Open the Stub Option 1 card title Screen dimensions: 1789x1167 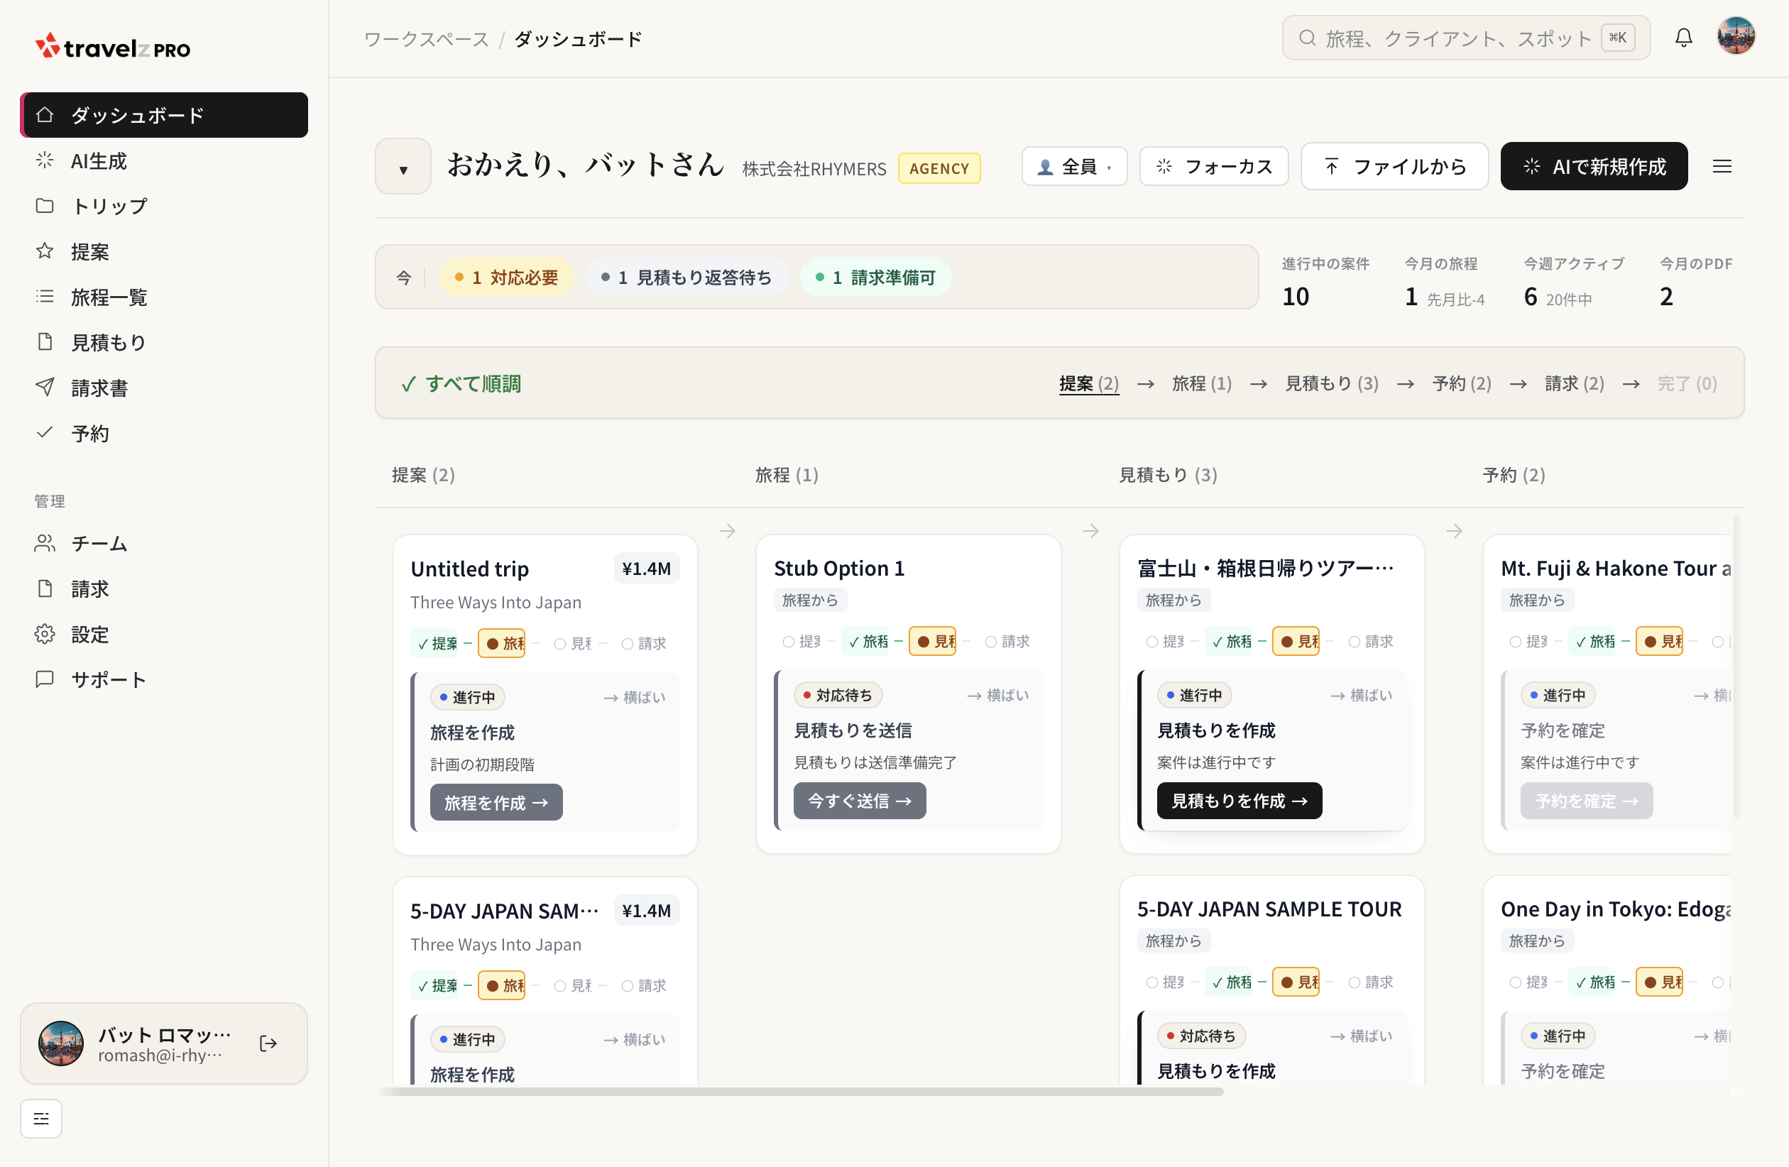pos(839,569)
